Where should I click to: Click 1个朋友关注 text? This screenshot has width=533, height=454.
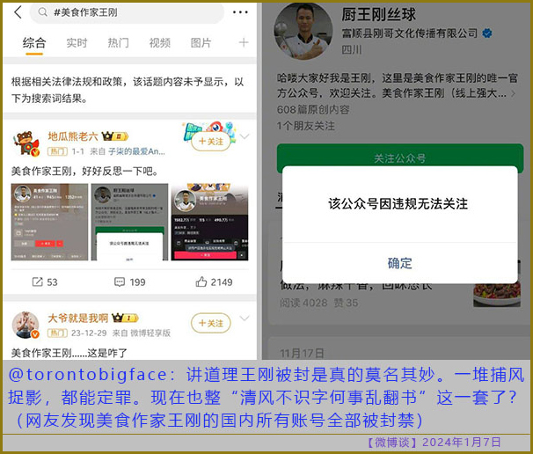coord(305,126)
